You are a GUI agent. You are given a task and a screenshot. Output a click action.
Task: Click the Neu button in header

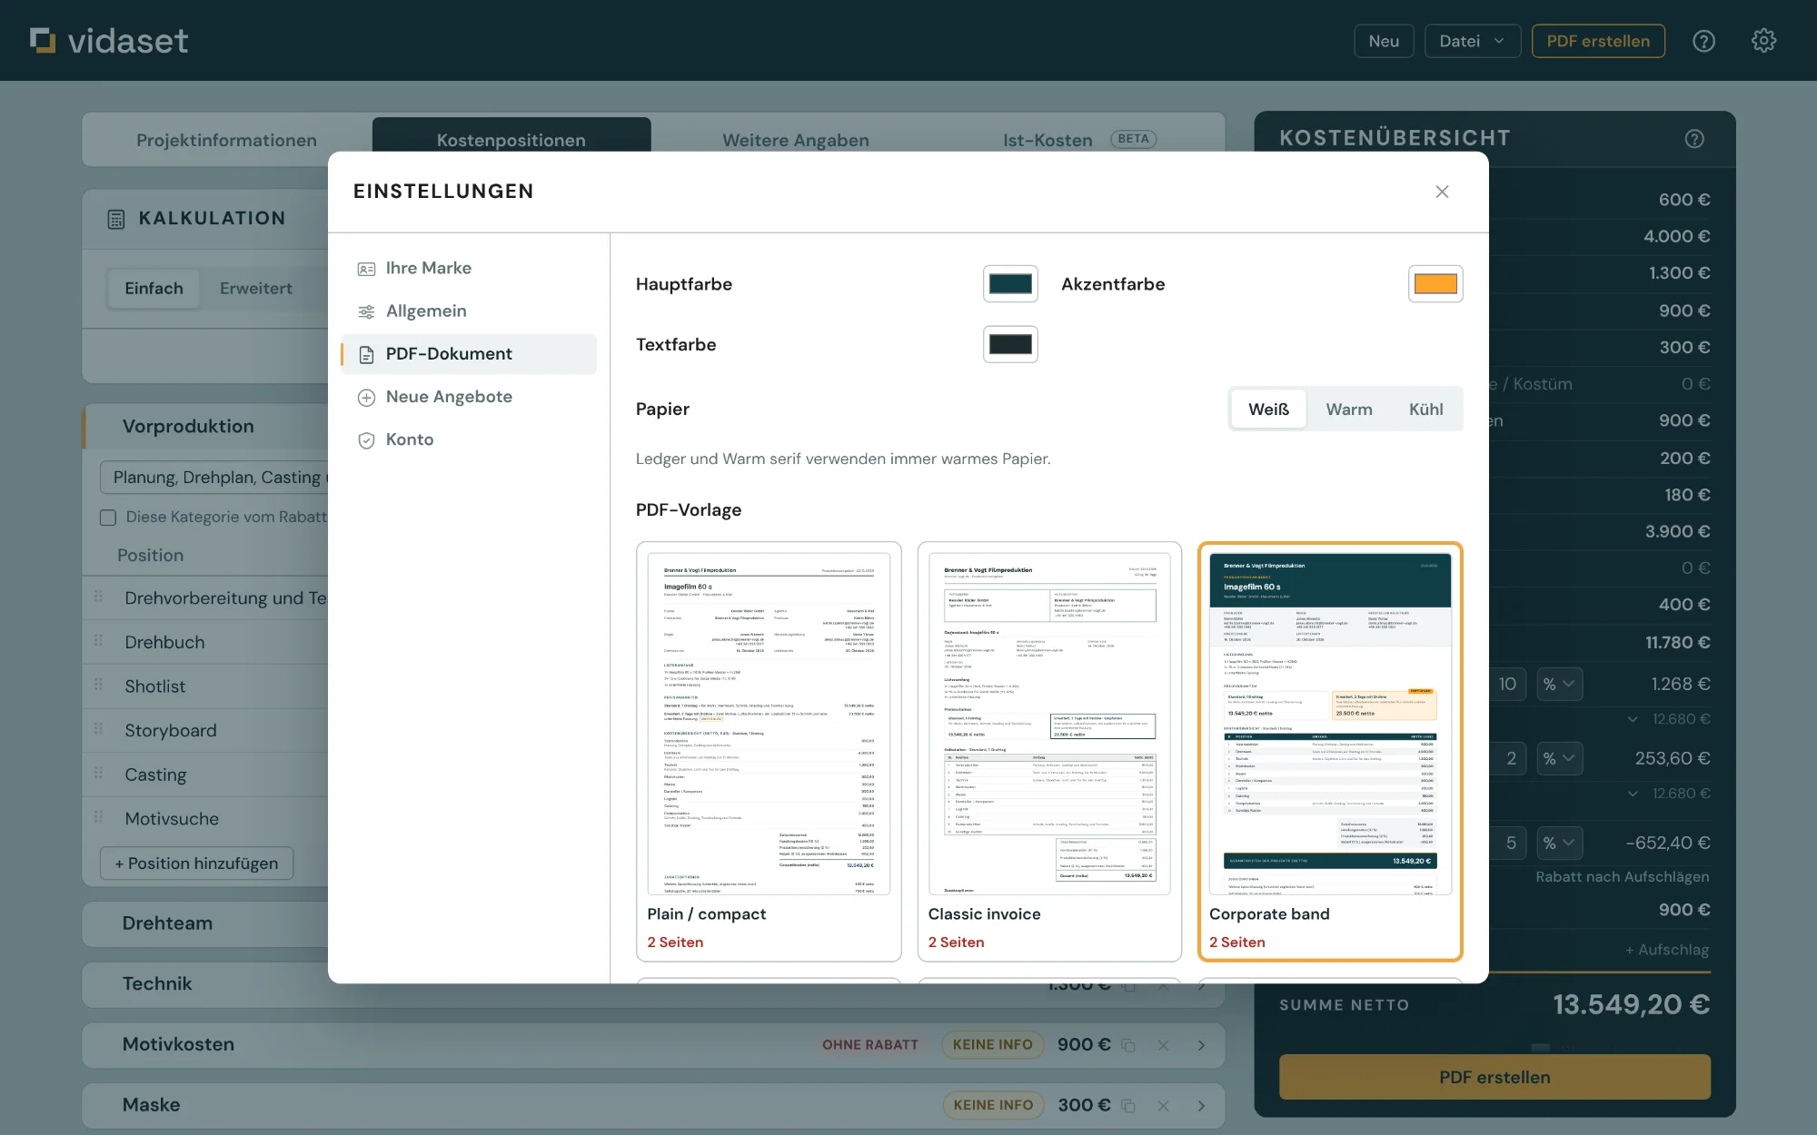(x=1384, y=41)
